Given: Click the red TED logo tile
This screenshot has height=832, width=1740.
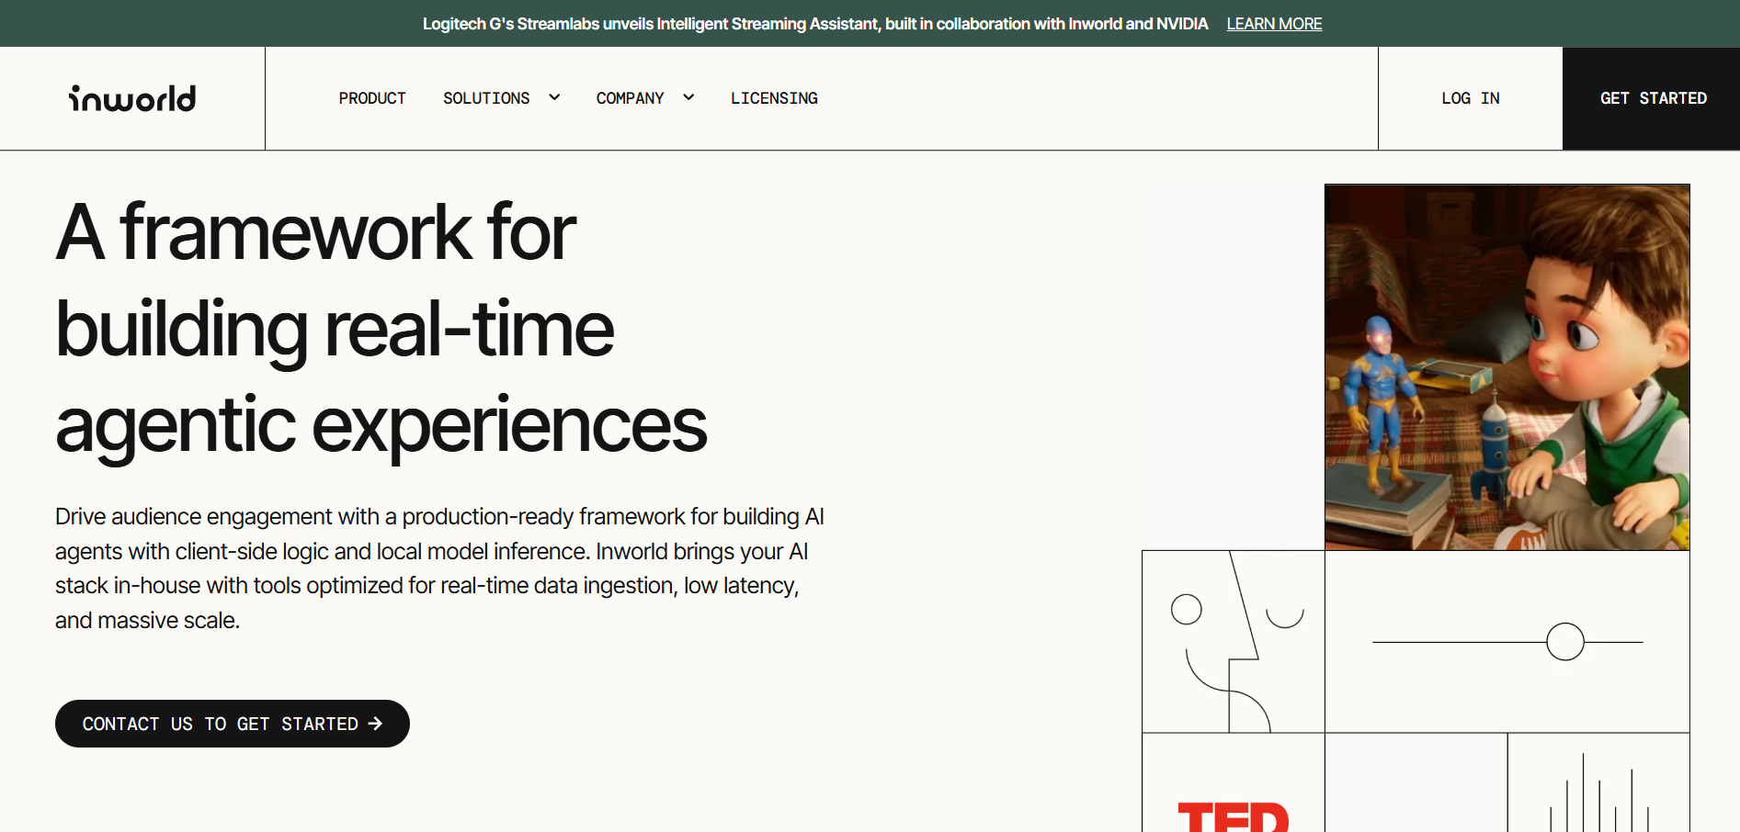Looking at the screenshot, I should pos(1233,813).
